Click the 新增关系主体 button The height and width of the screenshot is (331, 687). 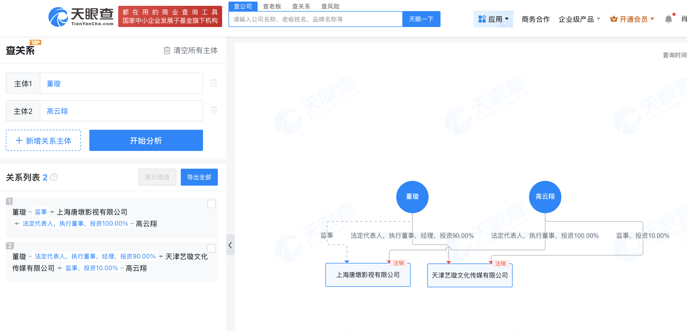pos(43,141)
